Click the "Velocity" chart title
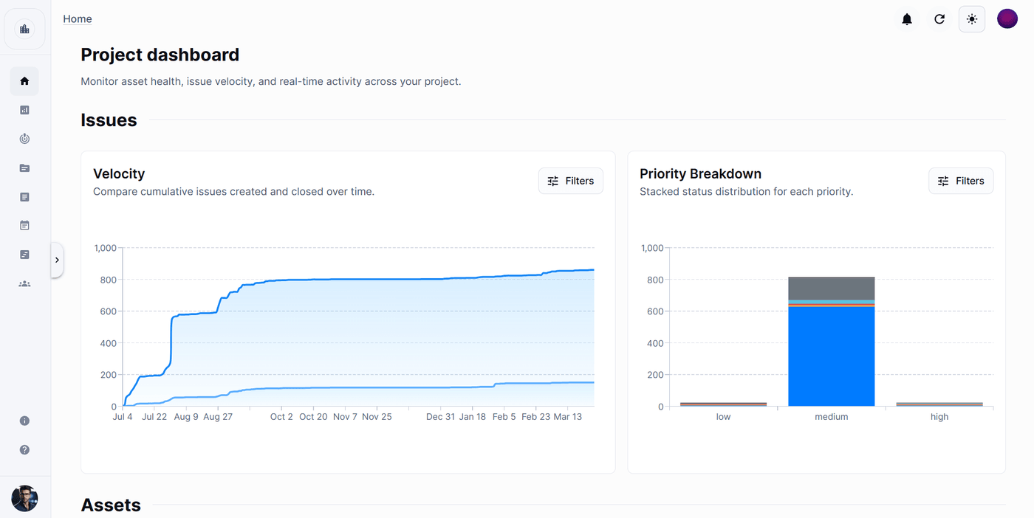 coord(119,174)
